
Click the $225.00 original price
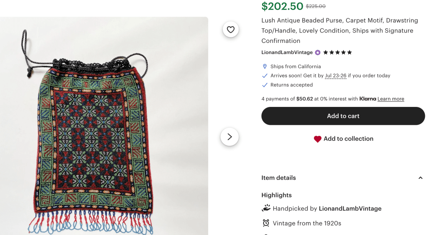tap(316, 6)
